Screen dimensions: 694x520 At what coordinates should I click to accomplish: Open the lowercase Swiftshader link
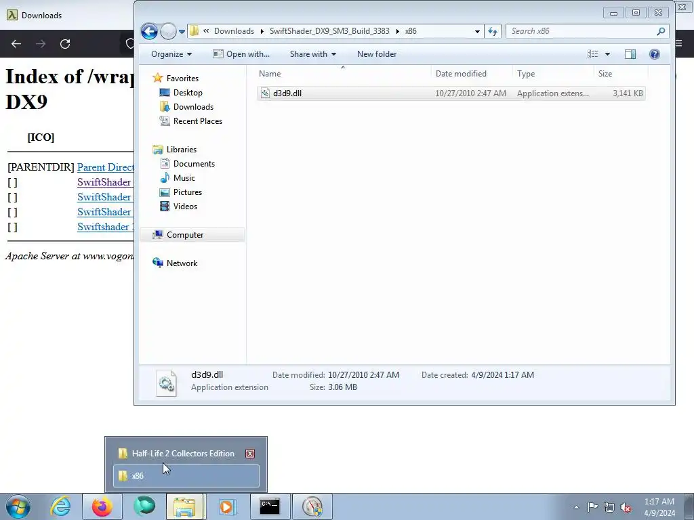(105, 227)
